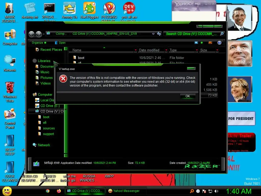Open the Organize dropdown menu
Screen dimensions: 261x196
pos(39,43)
